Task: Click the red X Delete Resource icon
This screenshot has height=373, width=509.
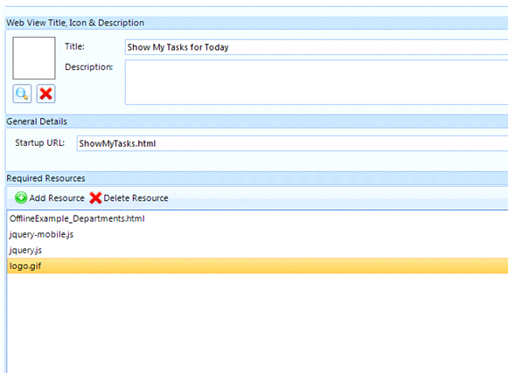Action: click(95, 197)
